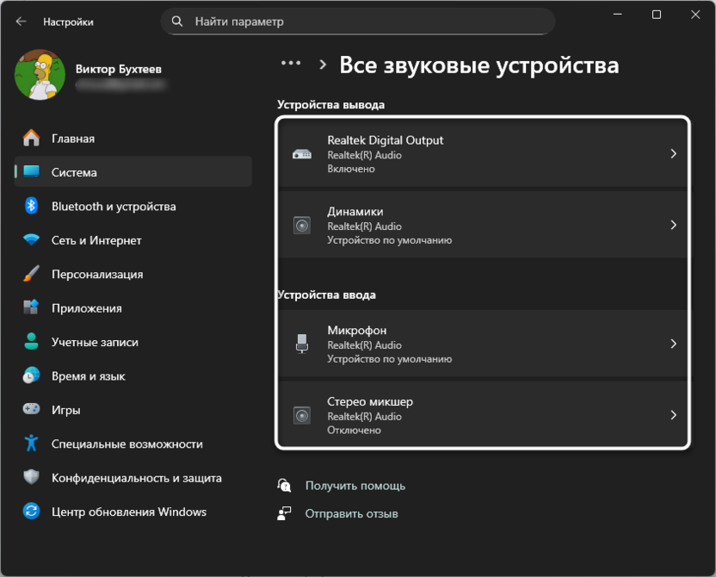The width and height of the screenshot is (716, 577).
Task: Select the brush icon for Персонализация
Action: click(32, 274)
